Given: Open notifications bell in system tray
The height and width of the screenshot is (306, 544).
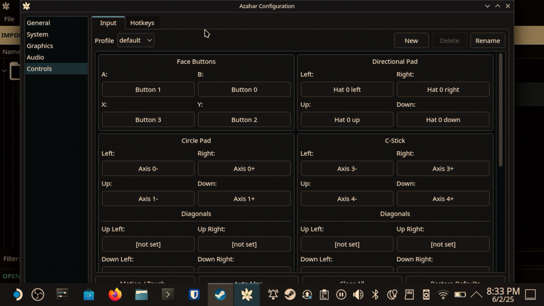Looking at the screenshot, I should pos(273,295).
